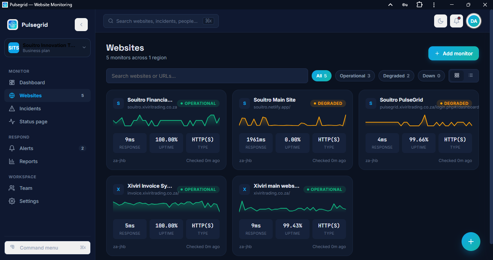Click the S icon on Souitro Main Site card
This screenshot has width=493, height=260.
coord(245,103)
